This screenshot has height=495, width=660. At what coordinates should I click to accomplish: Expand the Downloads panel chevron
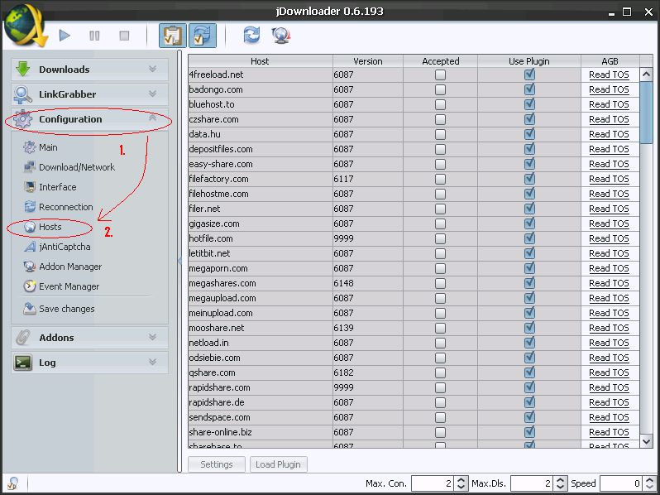[x=152, y=69]
